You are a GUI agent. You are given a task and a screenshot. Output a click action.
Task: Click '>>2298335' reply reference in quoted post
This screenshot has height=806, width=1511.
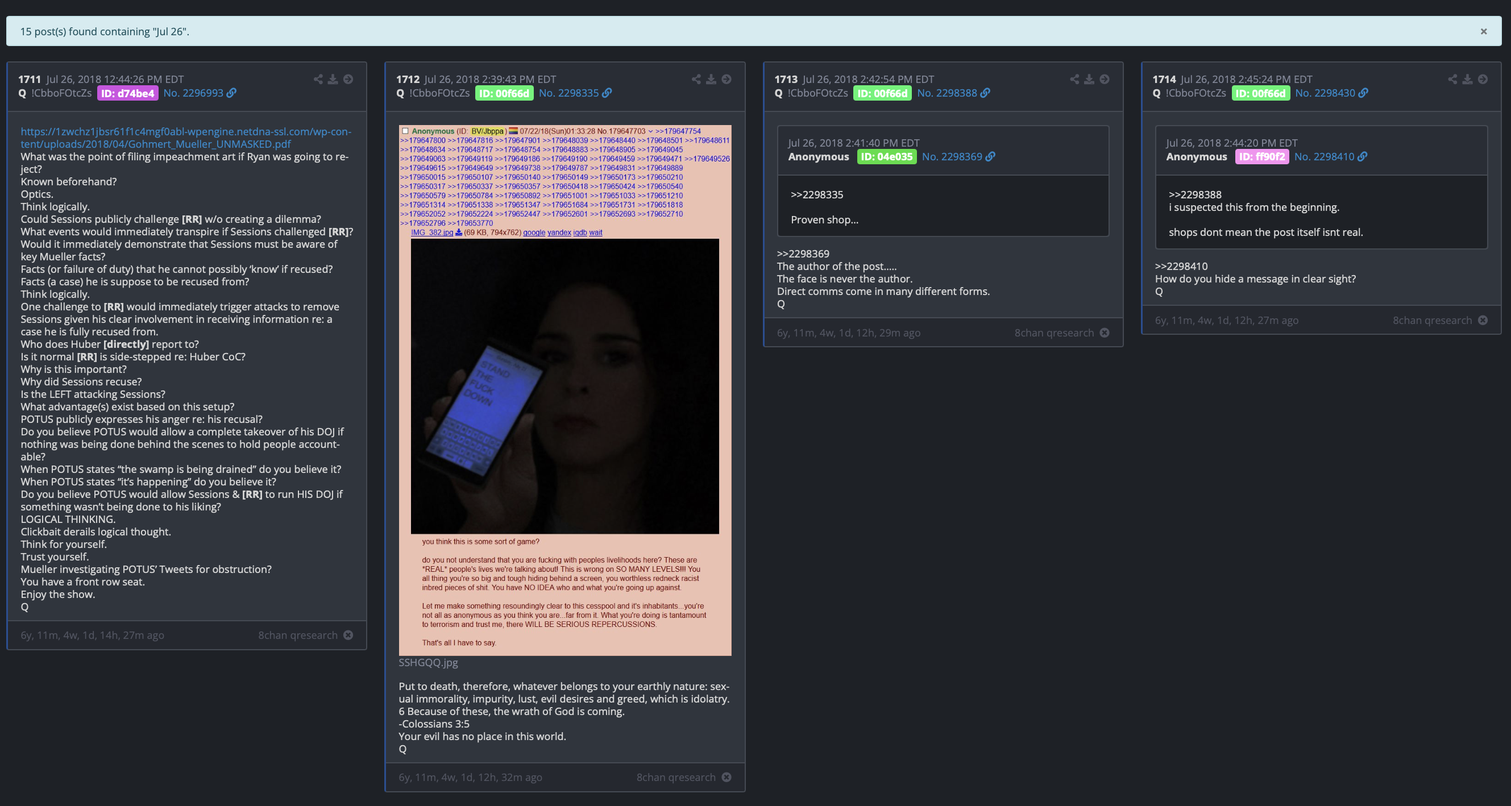click(817, 195)
